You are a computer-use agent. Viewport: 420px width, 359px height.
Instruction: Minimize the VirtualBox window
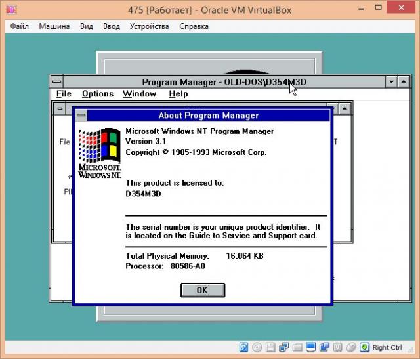[x=361, y=8]
